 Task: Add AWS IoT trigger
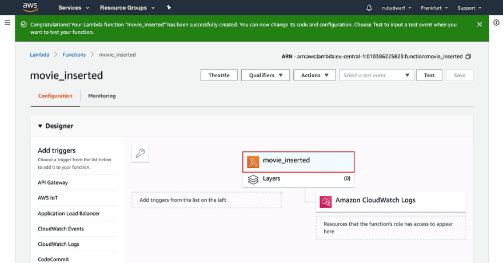coord(48,198)
